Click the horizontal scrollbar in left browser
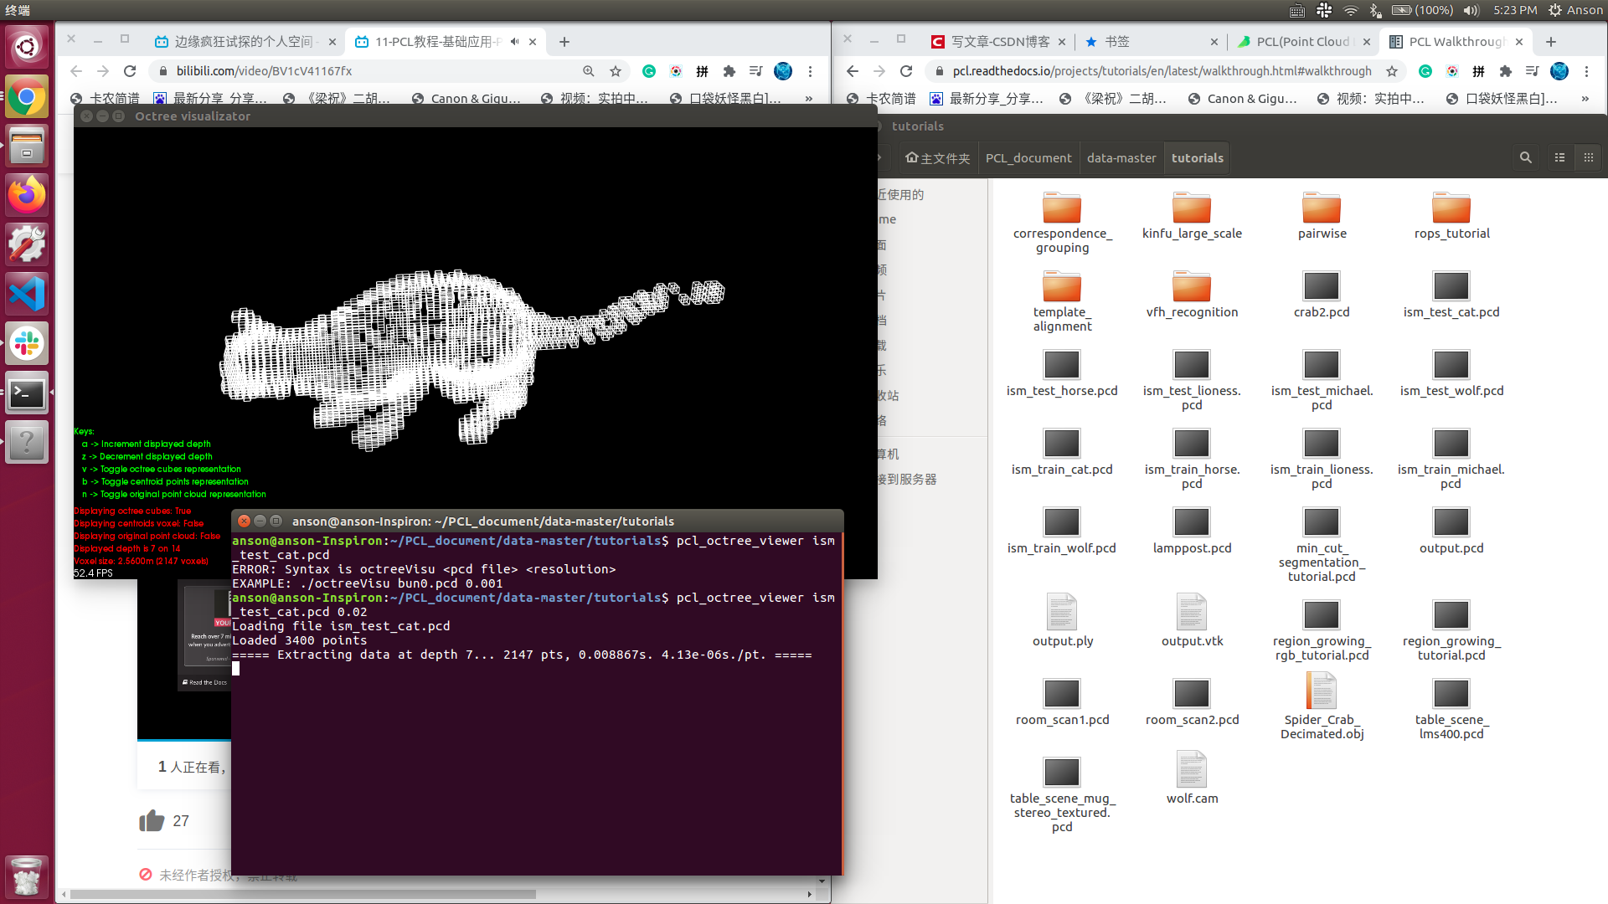The height and width of the screenshot is (904, 1608). (301, 894)
